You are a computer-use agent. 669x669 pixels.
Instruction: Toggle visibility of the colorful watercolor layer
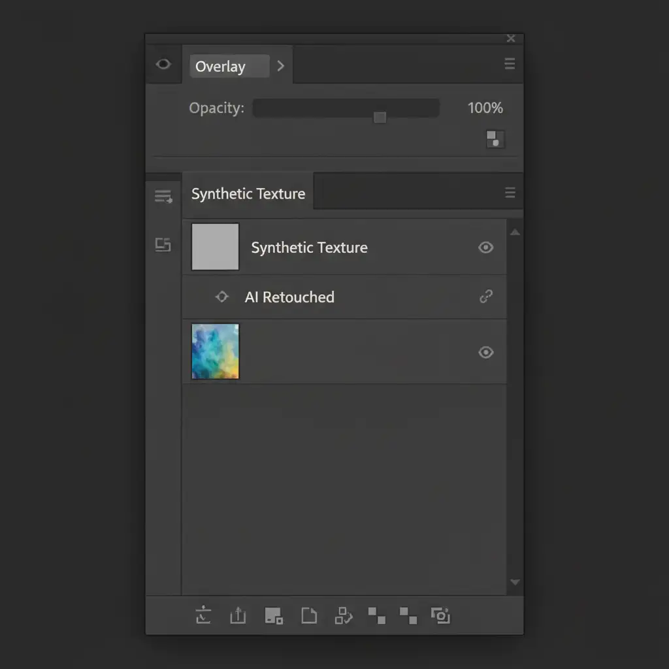(485, 352)
